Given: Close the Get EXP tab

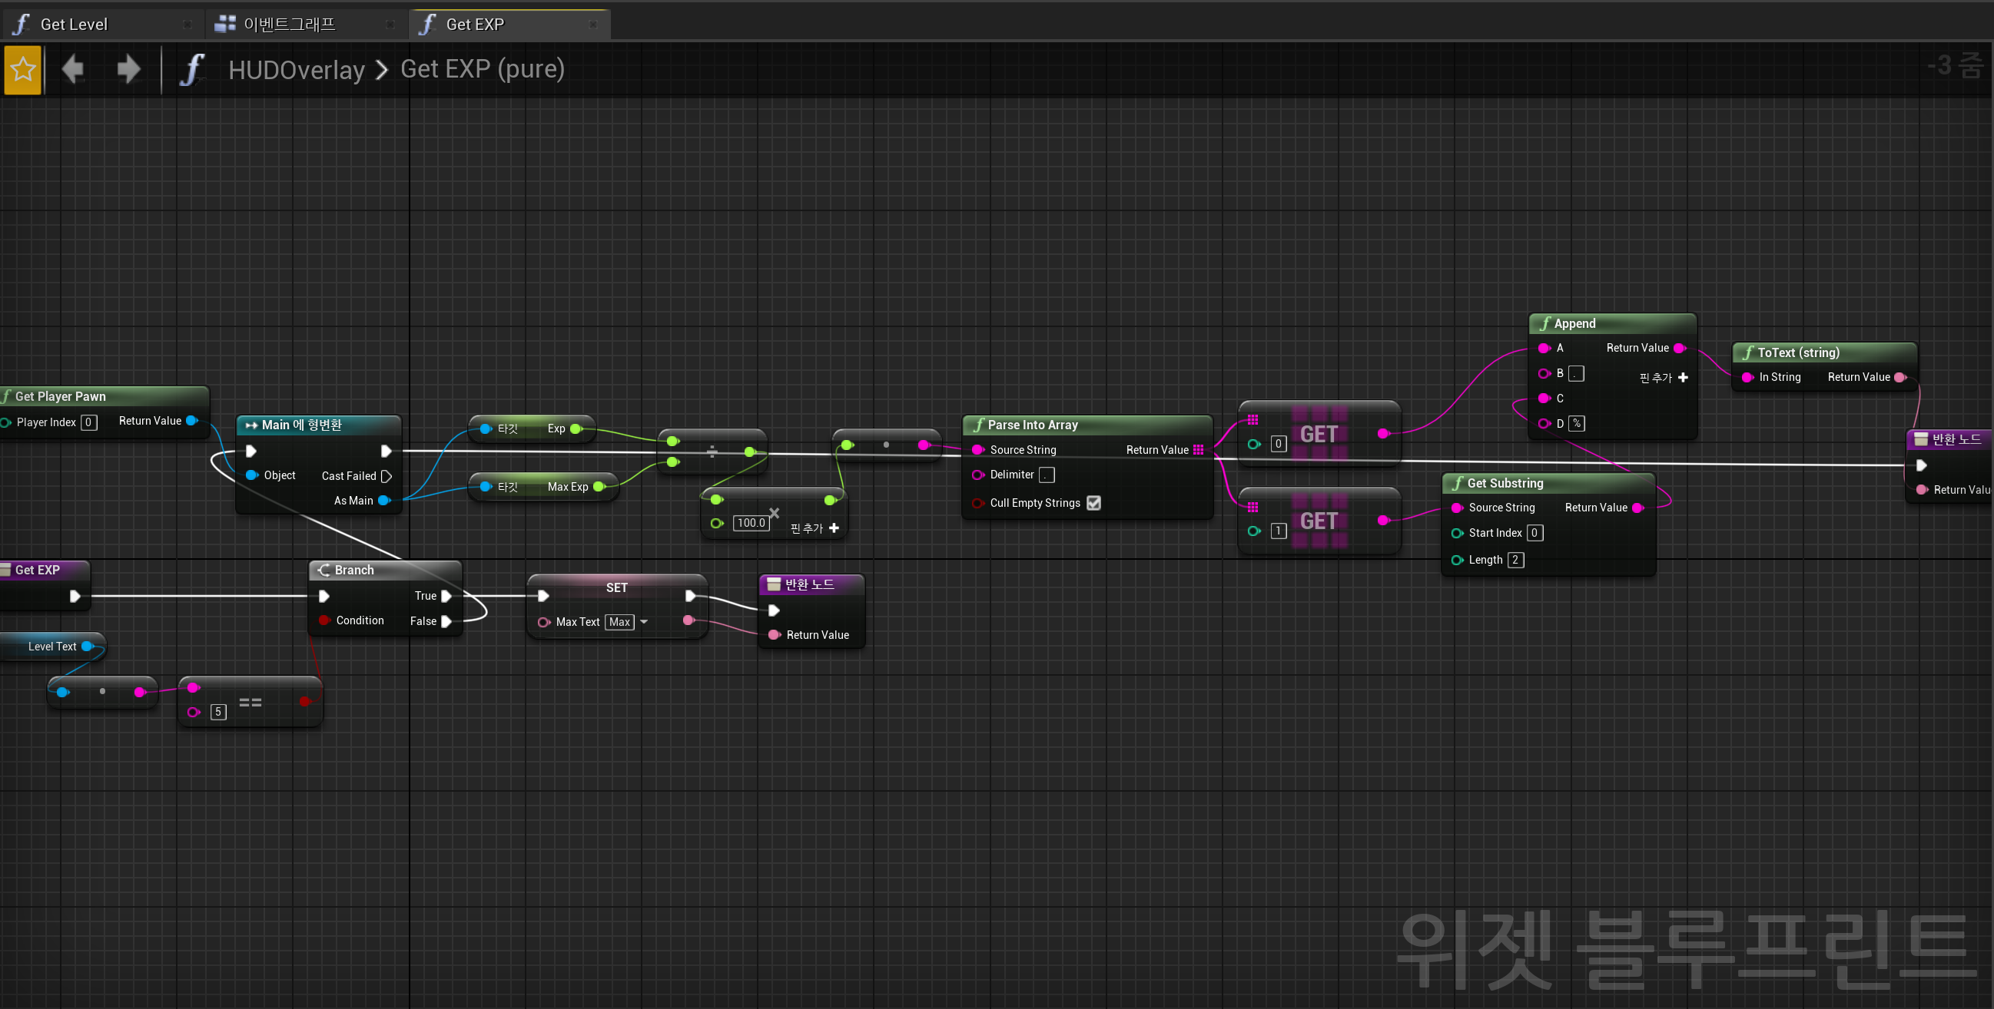Looking at the screenshot, I should (x=593, y=25).
